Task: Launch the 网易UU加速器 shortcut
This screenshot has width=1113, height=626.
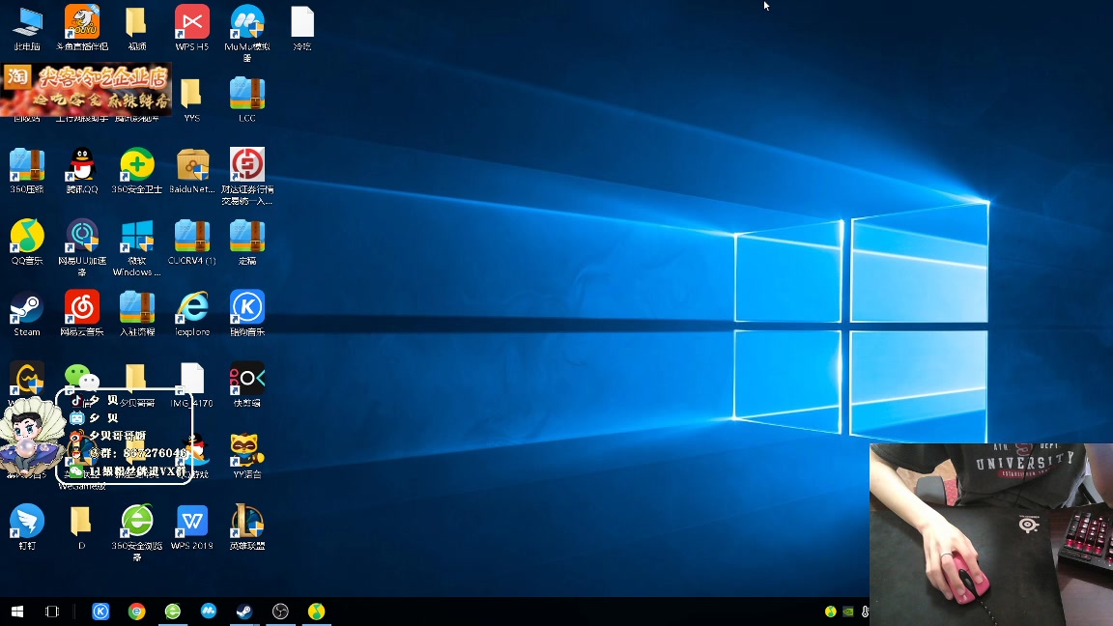Action: (x=81, y=247)
